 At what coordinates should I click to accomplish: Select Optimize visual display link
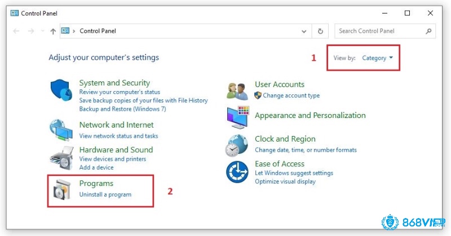(285, 181)
